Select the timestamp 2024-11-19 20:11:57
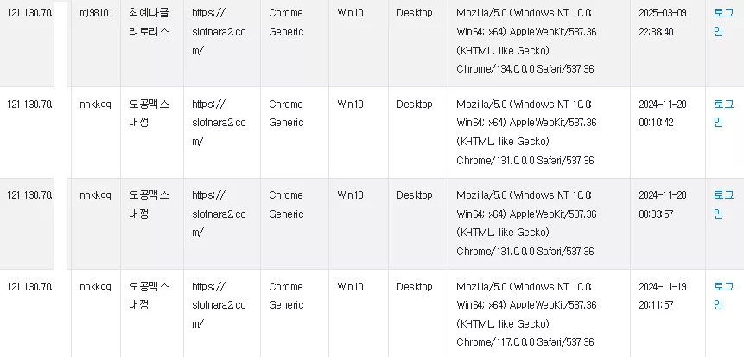Screen dimensions: 744x357 coord(663,296)
